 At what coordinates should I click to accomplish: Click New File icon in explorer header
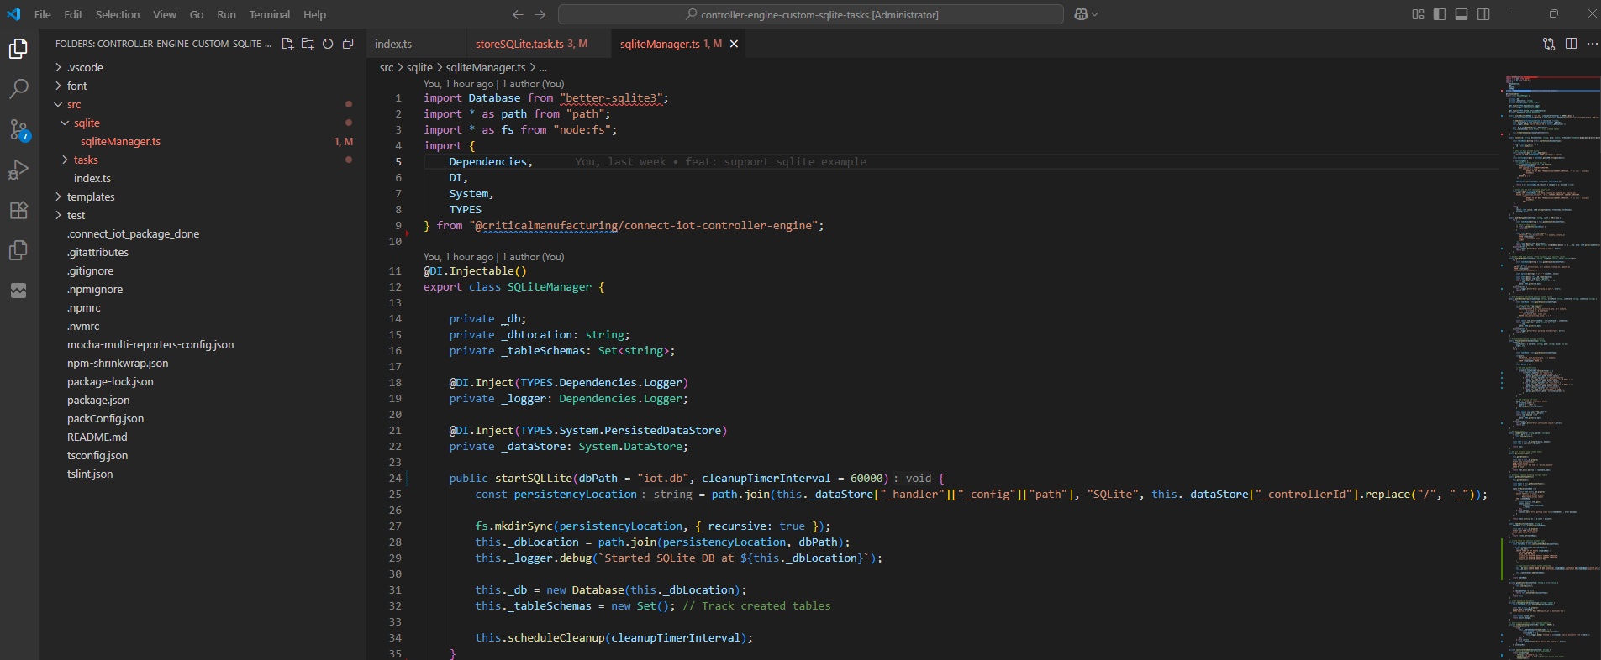coord(287,44)
